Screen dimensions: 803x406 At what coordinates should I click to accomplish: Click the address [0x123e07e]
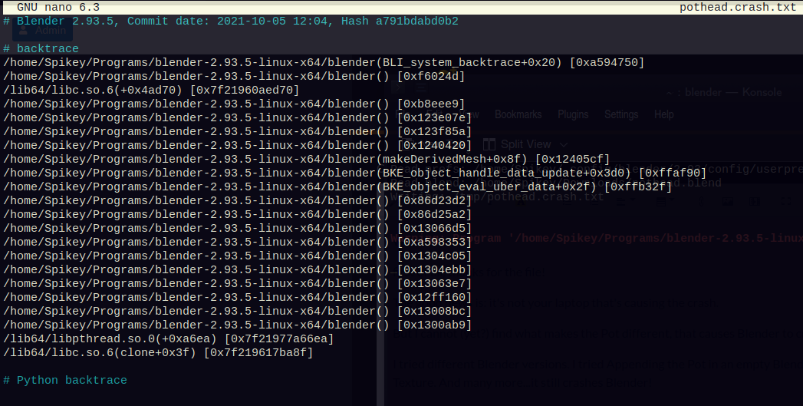tap(434, 118)
